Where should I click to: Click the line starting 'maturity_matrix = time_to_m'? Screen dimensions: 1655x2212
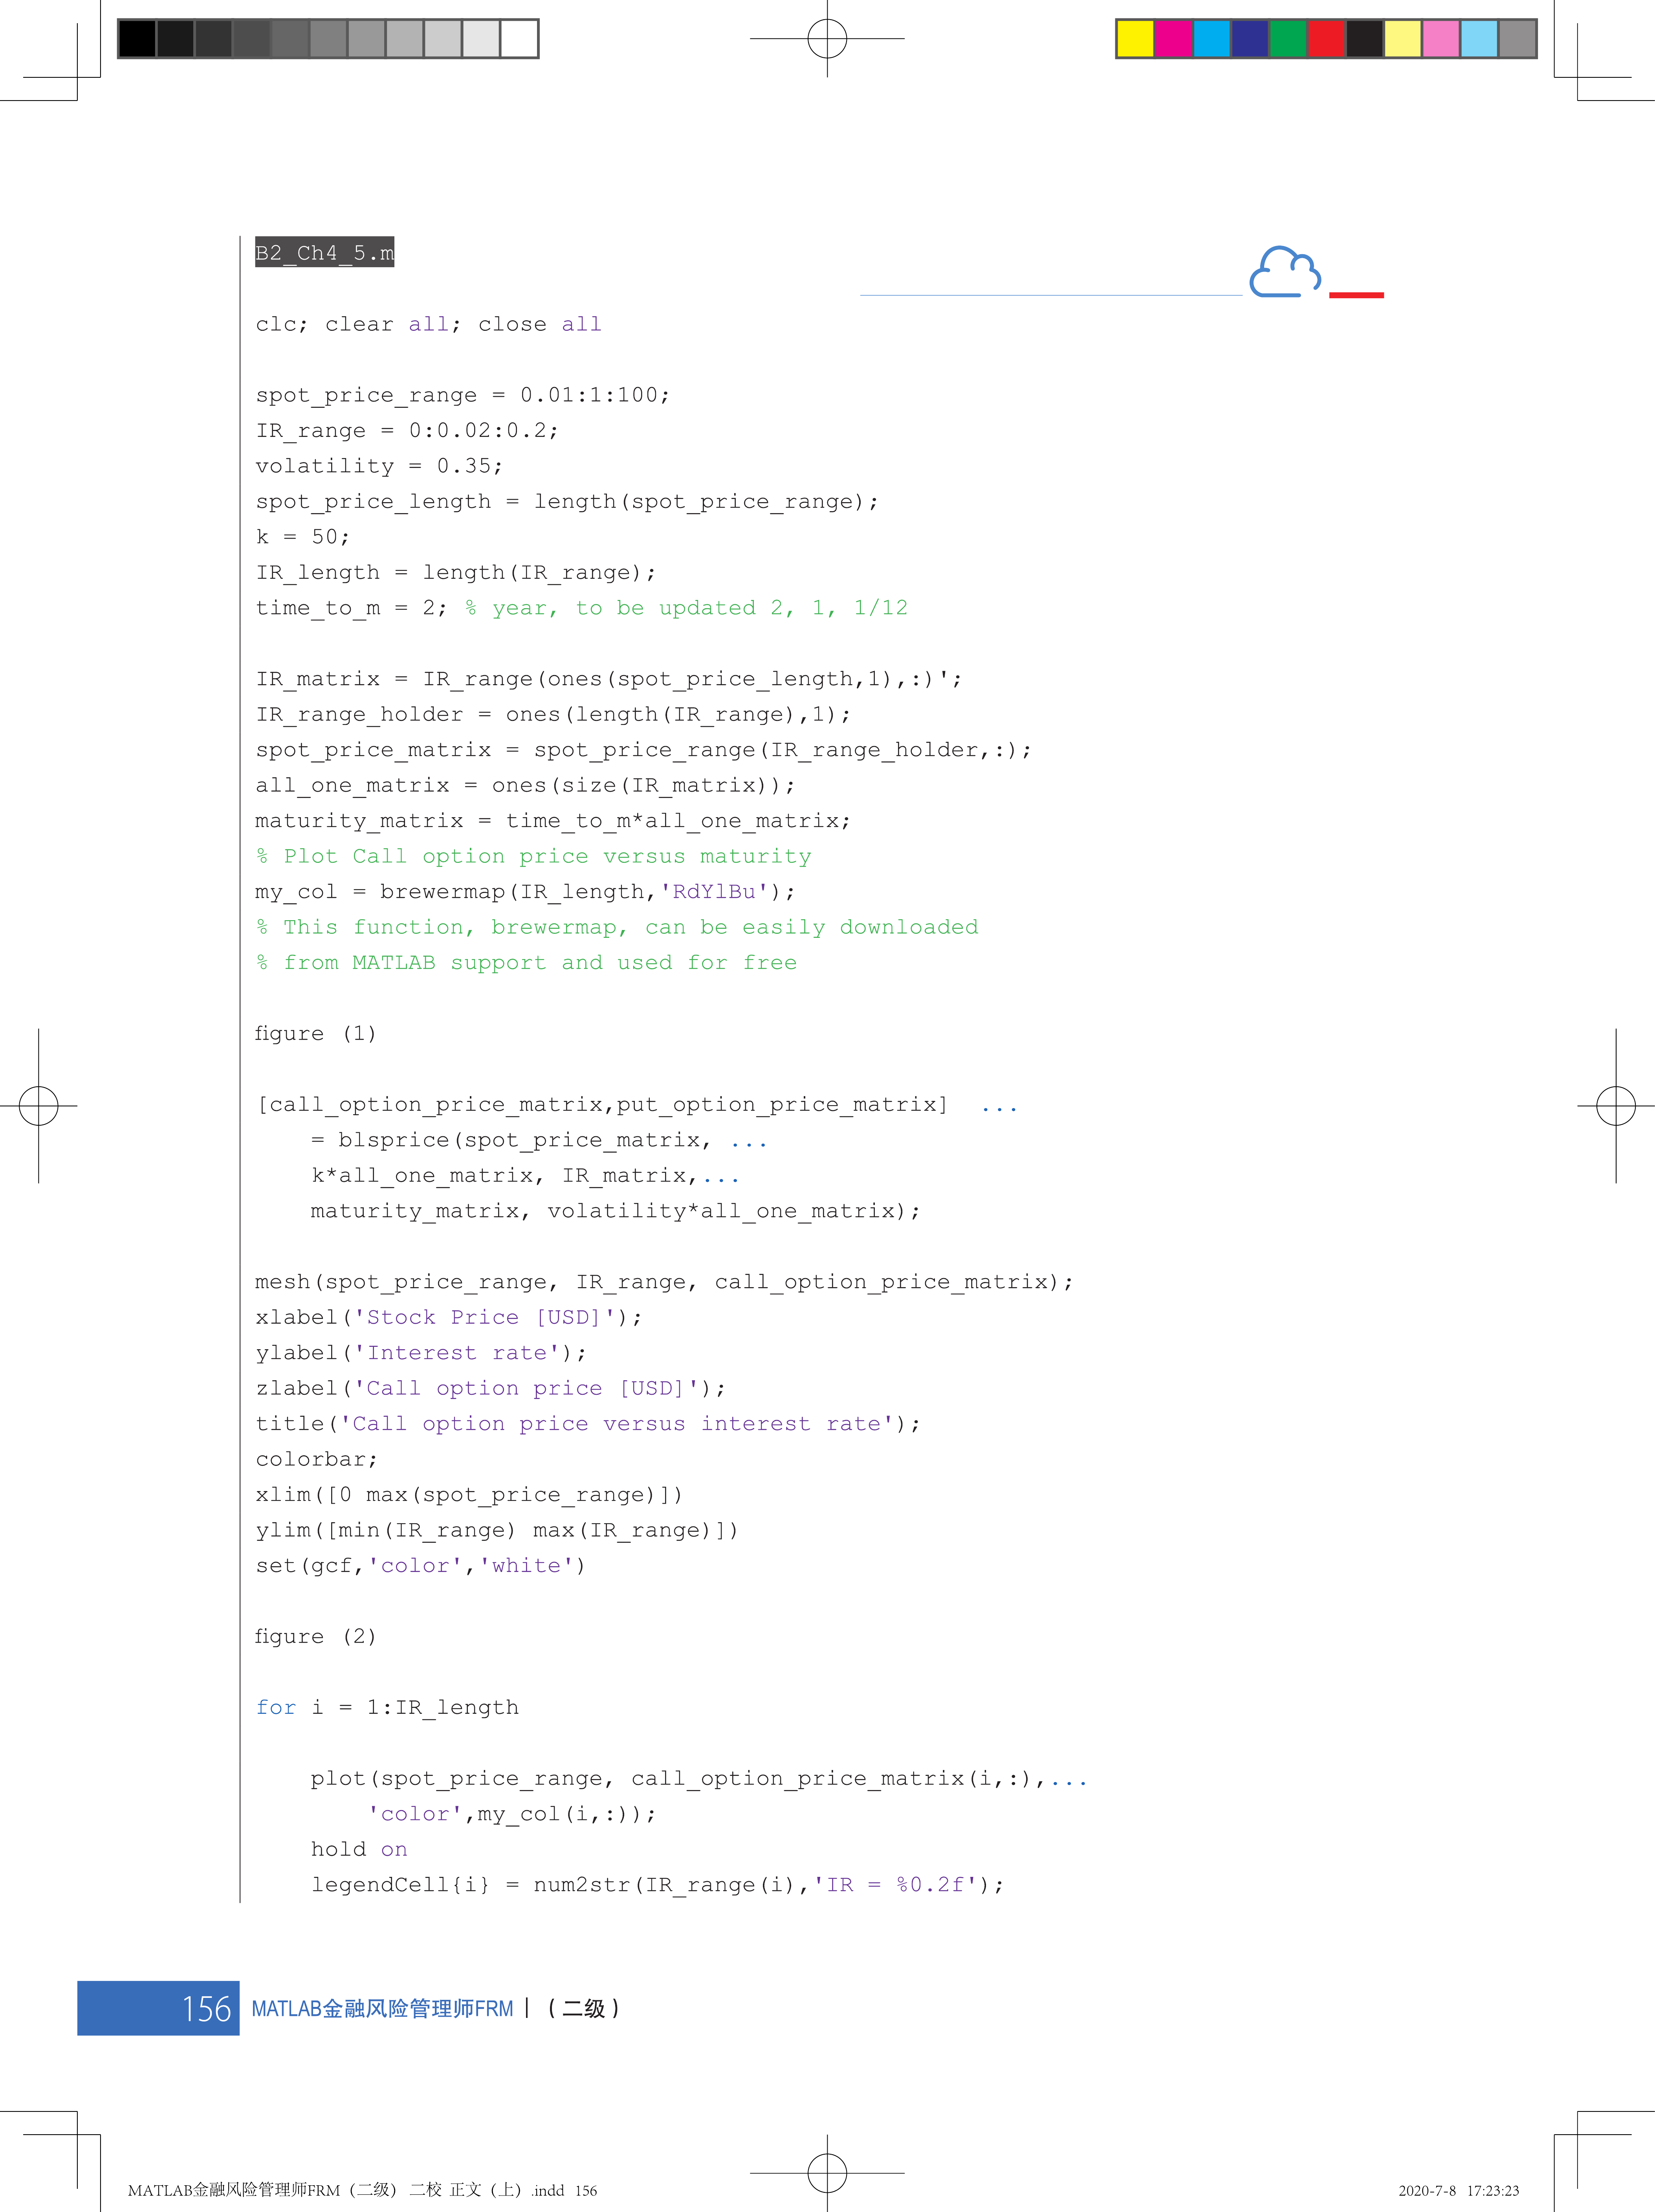[553, 821]
